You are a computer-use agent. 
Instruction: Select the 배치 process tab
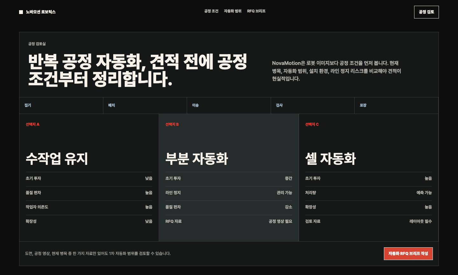145,105
